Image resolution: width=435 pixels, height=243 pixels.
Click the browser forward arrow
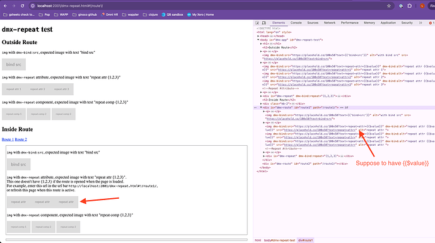14,6
